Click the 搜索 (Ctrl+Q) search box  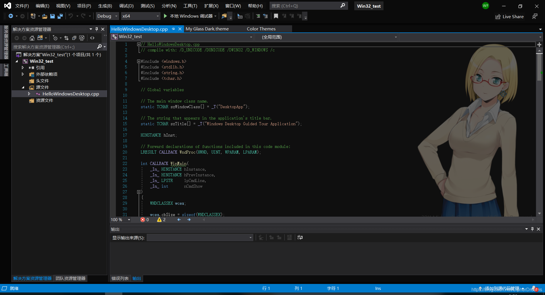tap(309, 6)
